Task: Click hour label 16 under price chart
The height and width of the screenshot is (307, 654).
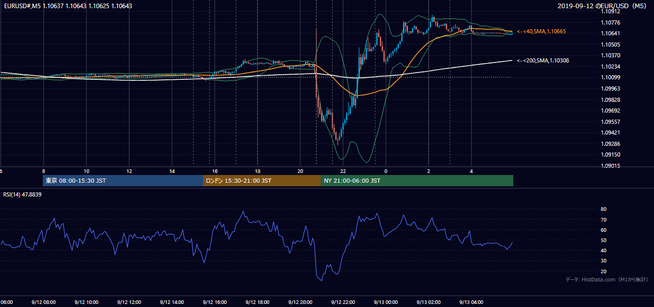Action: pos(215,171)
